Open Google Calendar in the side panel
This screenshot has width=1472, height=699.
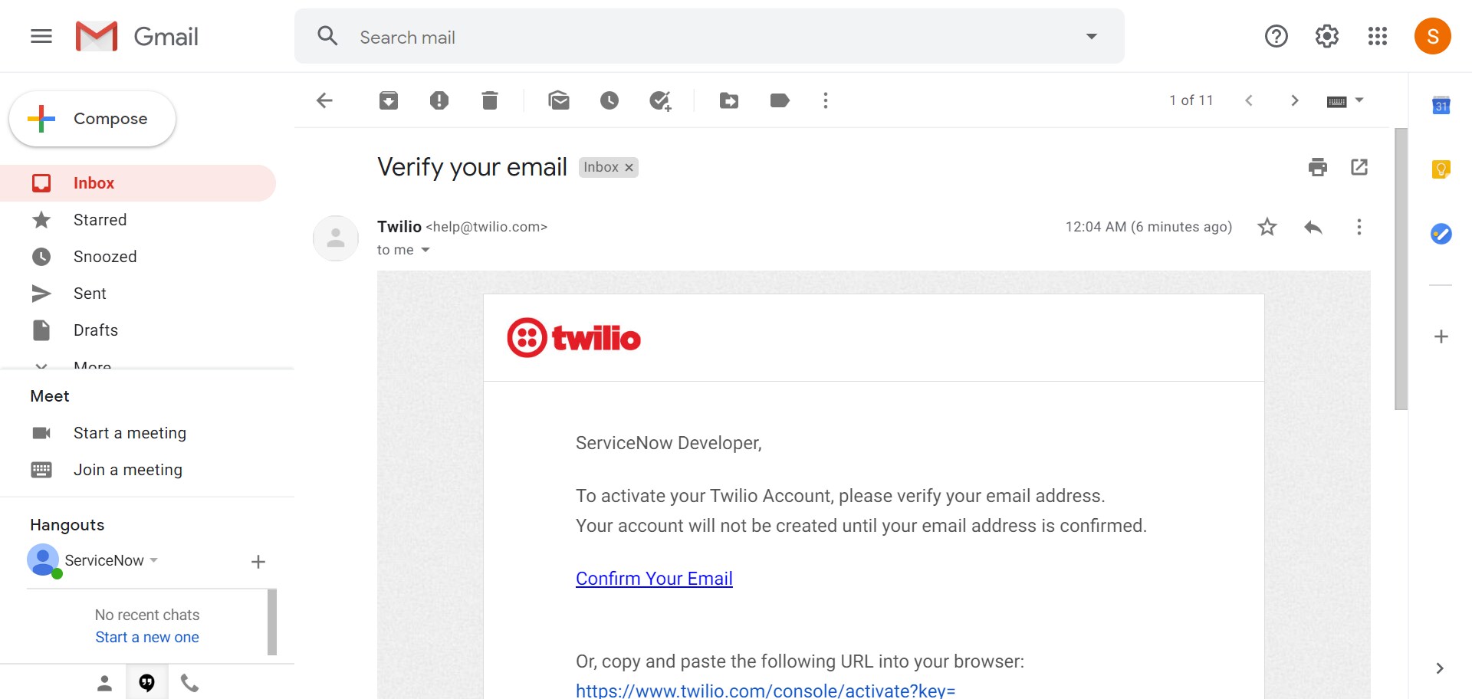pyautogui.click(x=1442, y=106)
